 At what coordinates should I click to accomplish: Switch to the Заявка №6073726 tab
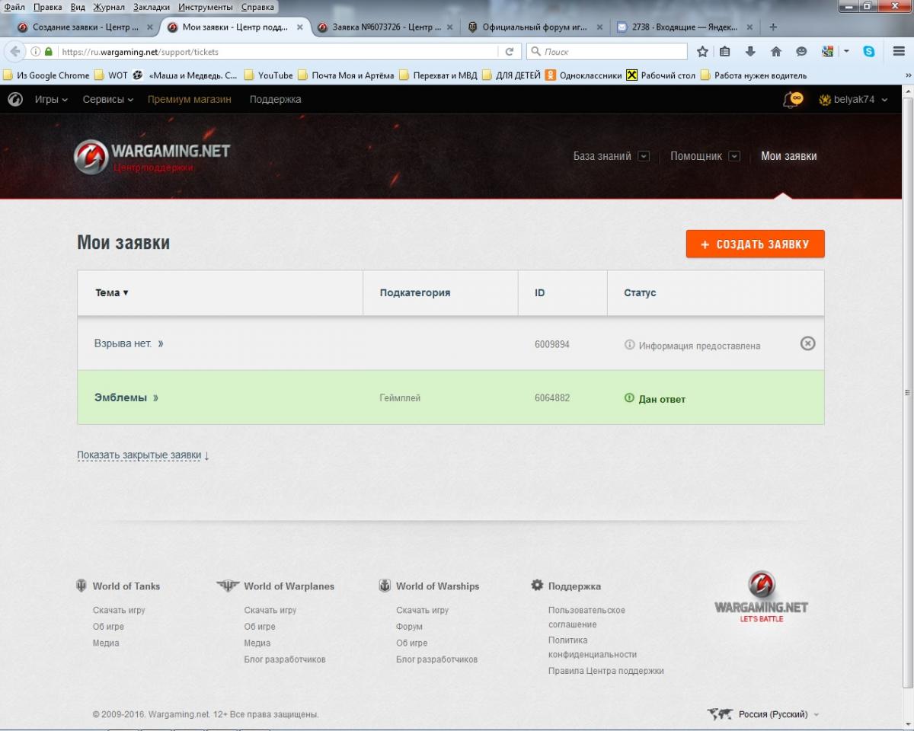click(x=386, y=27)
